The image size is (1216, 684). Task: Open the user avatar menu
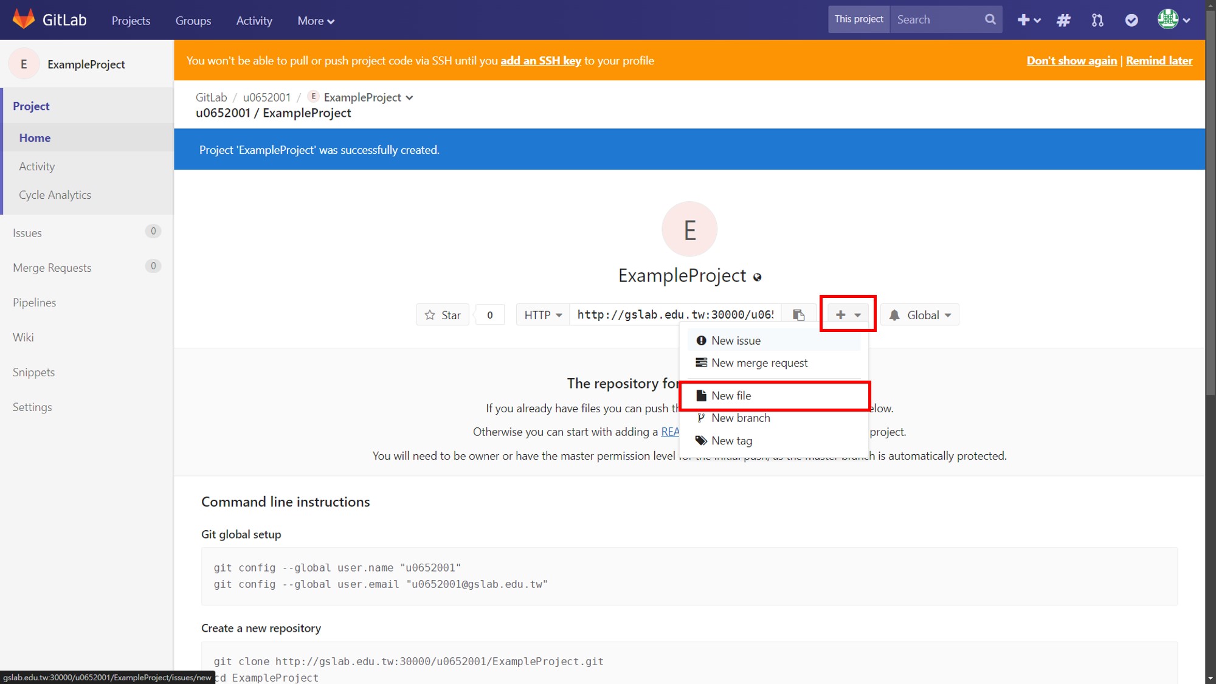[1173, 19]
